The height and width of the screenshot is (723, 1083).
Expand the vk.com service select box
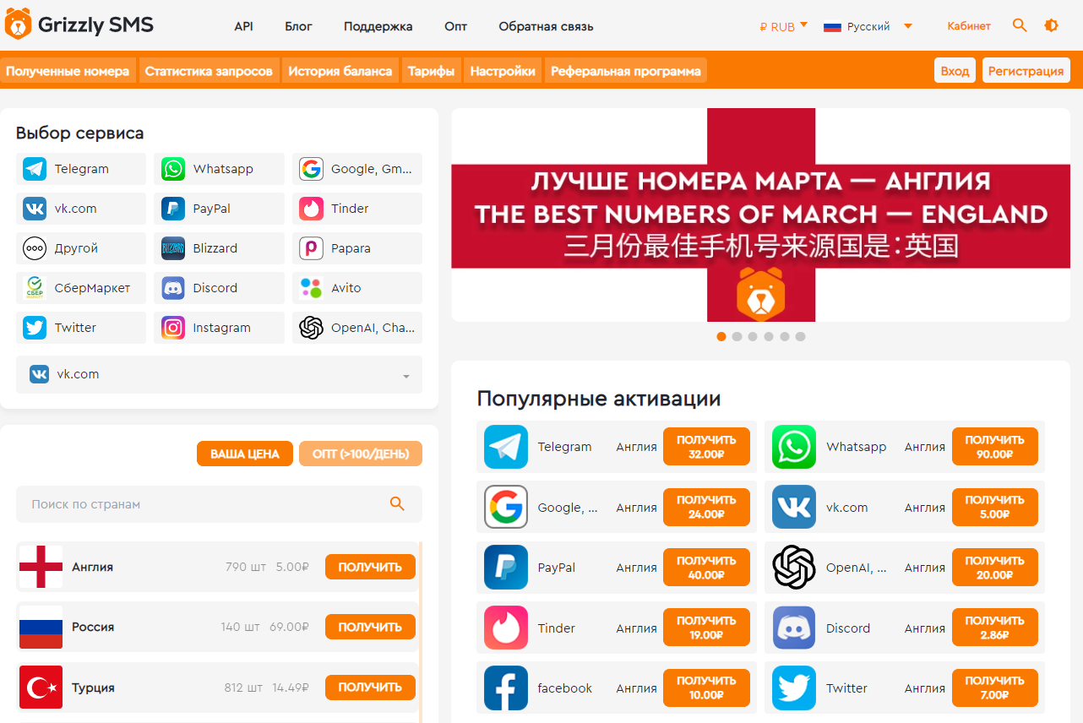219,374
